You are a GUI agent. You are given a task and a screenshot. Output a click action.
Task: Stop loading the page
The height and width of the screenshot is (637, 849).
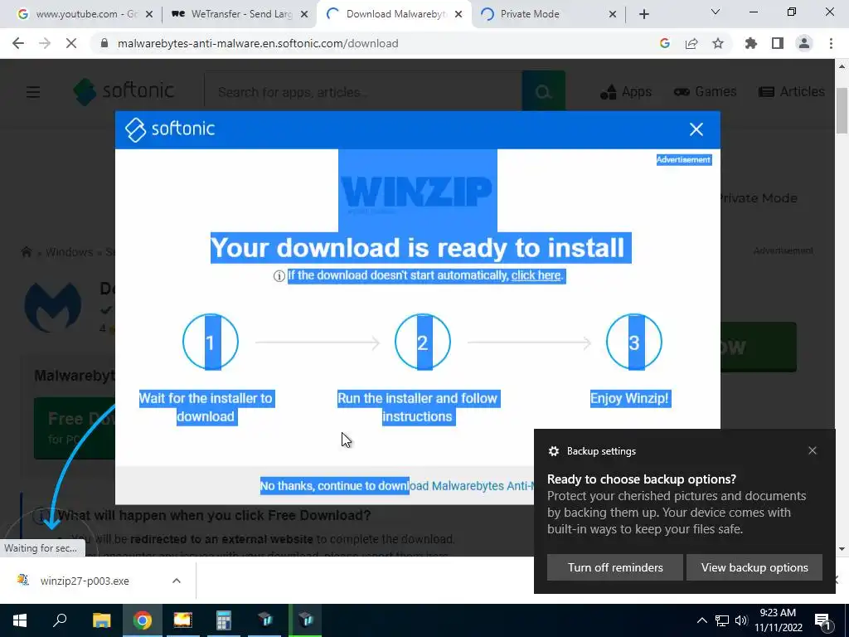tap(71, 43)
